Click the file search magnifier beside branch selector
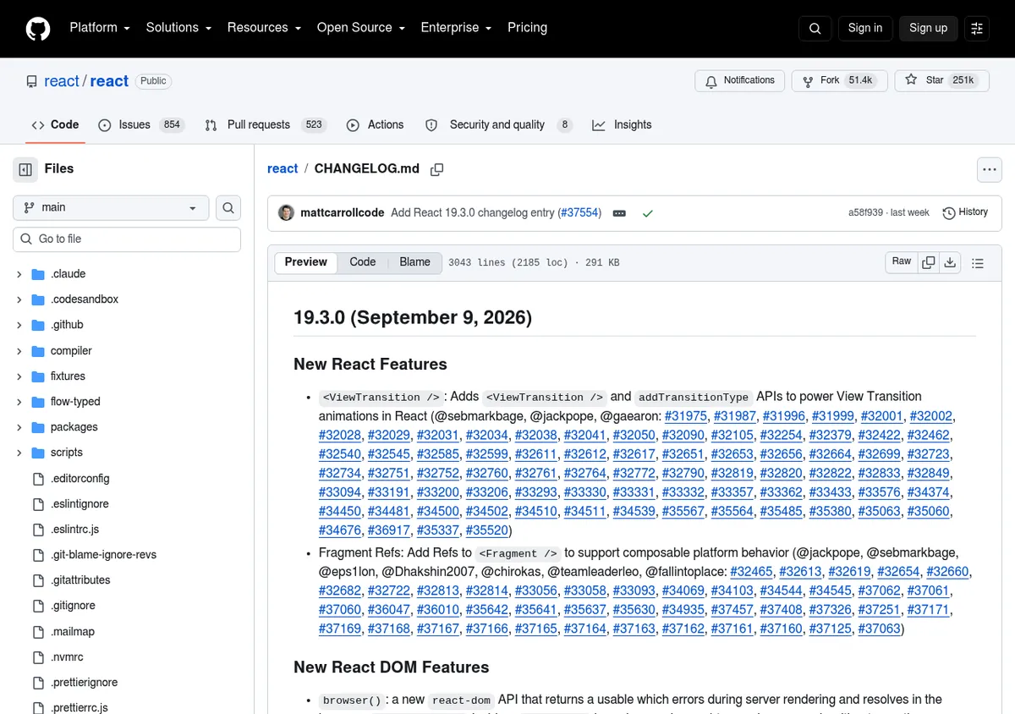1015x714 pixels. click(x=228, y=207)
